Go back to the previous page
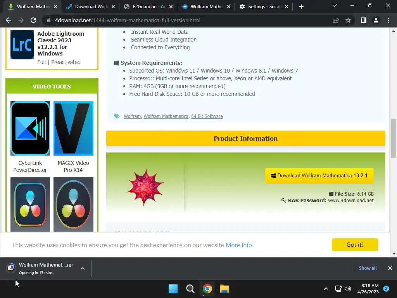This screenshot has width=397, height=298. [x=9, y=20]
